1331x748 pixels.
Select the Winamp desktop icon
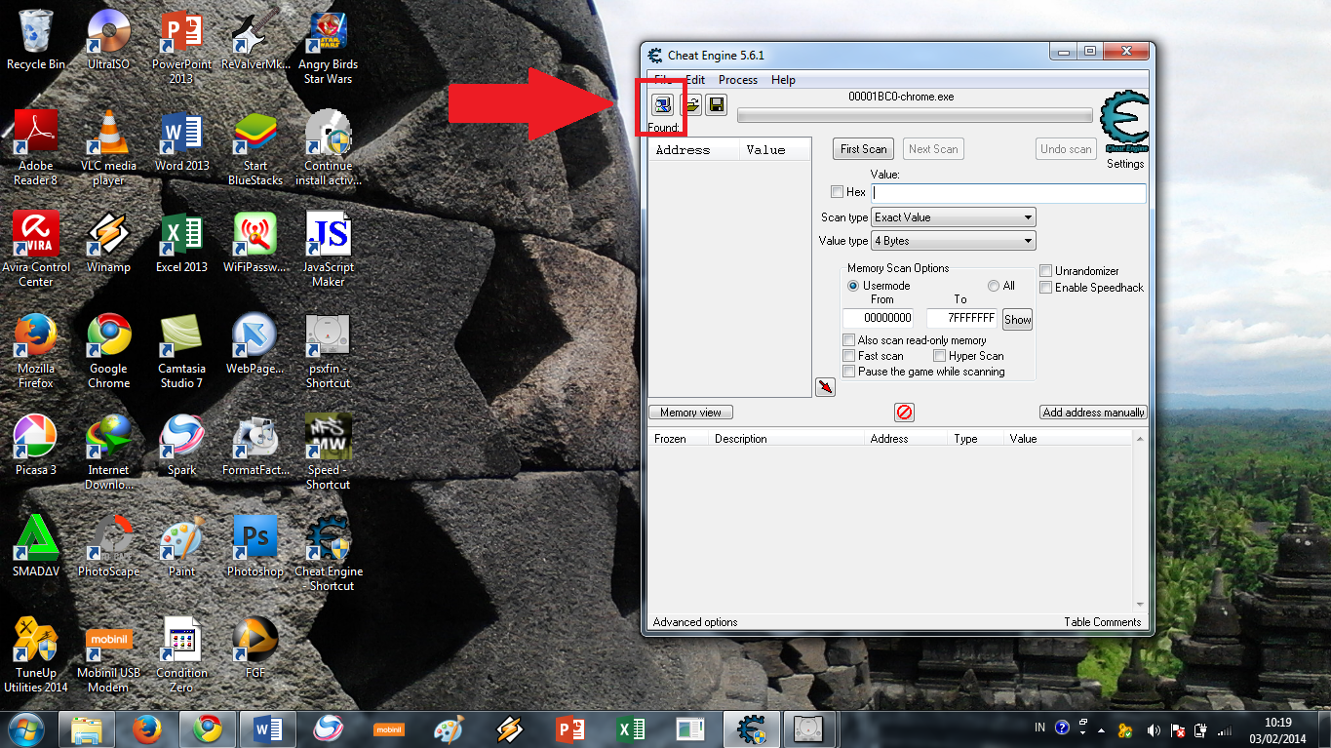(108, 243)
